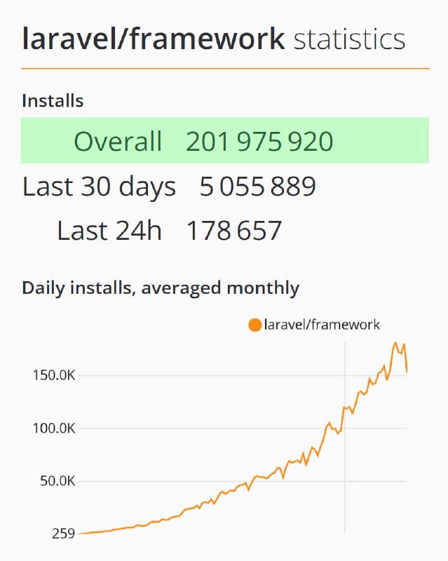Image resolution: width=448 pixels, height=561 pixels.
Task: Click the 150.0K axis label
Action: (x=54, y=375)
